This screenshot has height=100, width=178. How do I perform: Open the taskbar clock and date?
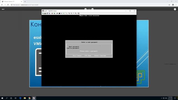170,98
